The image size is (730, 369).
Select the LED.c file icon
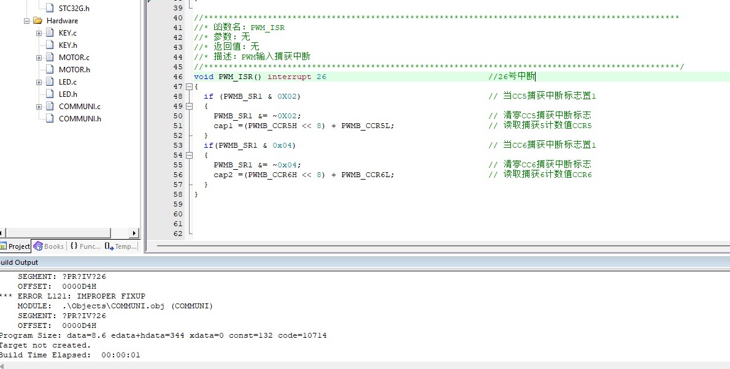point(50,82)
